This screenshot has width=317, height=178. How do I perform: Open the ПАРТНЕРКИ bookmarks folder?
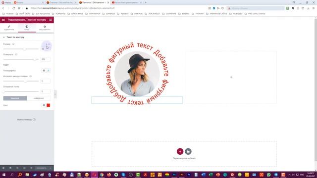pyautogui.click(x=93, y=14)
